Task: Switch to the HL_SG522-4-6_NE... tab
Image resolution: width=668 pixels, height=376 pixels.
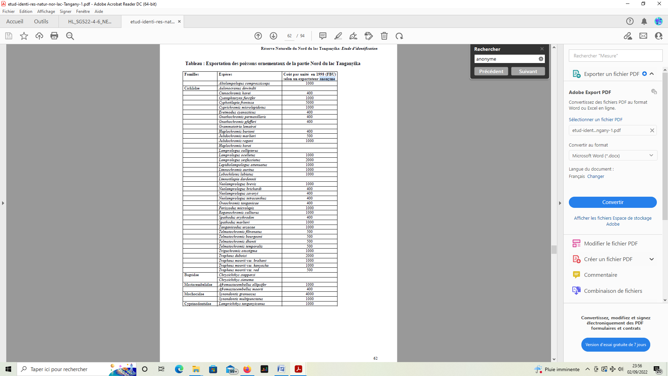Action: tap(90, 22)
